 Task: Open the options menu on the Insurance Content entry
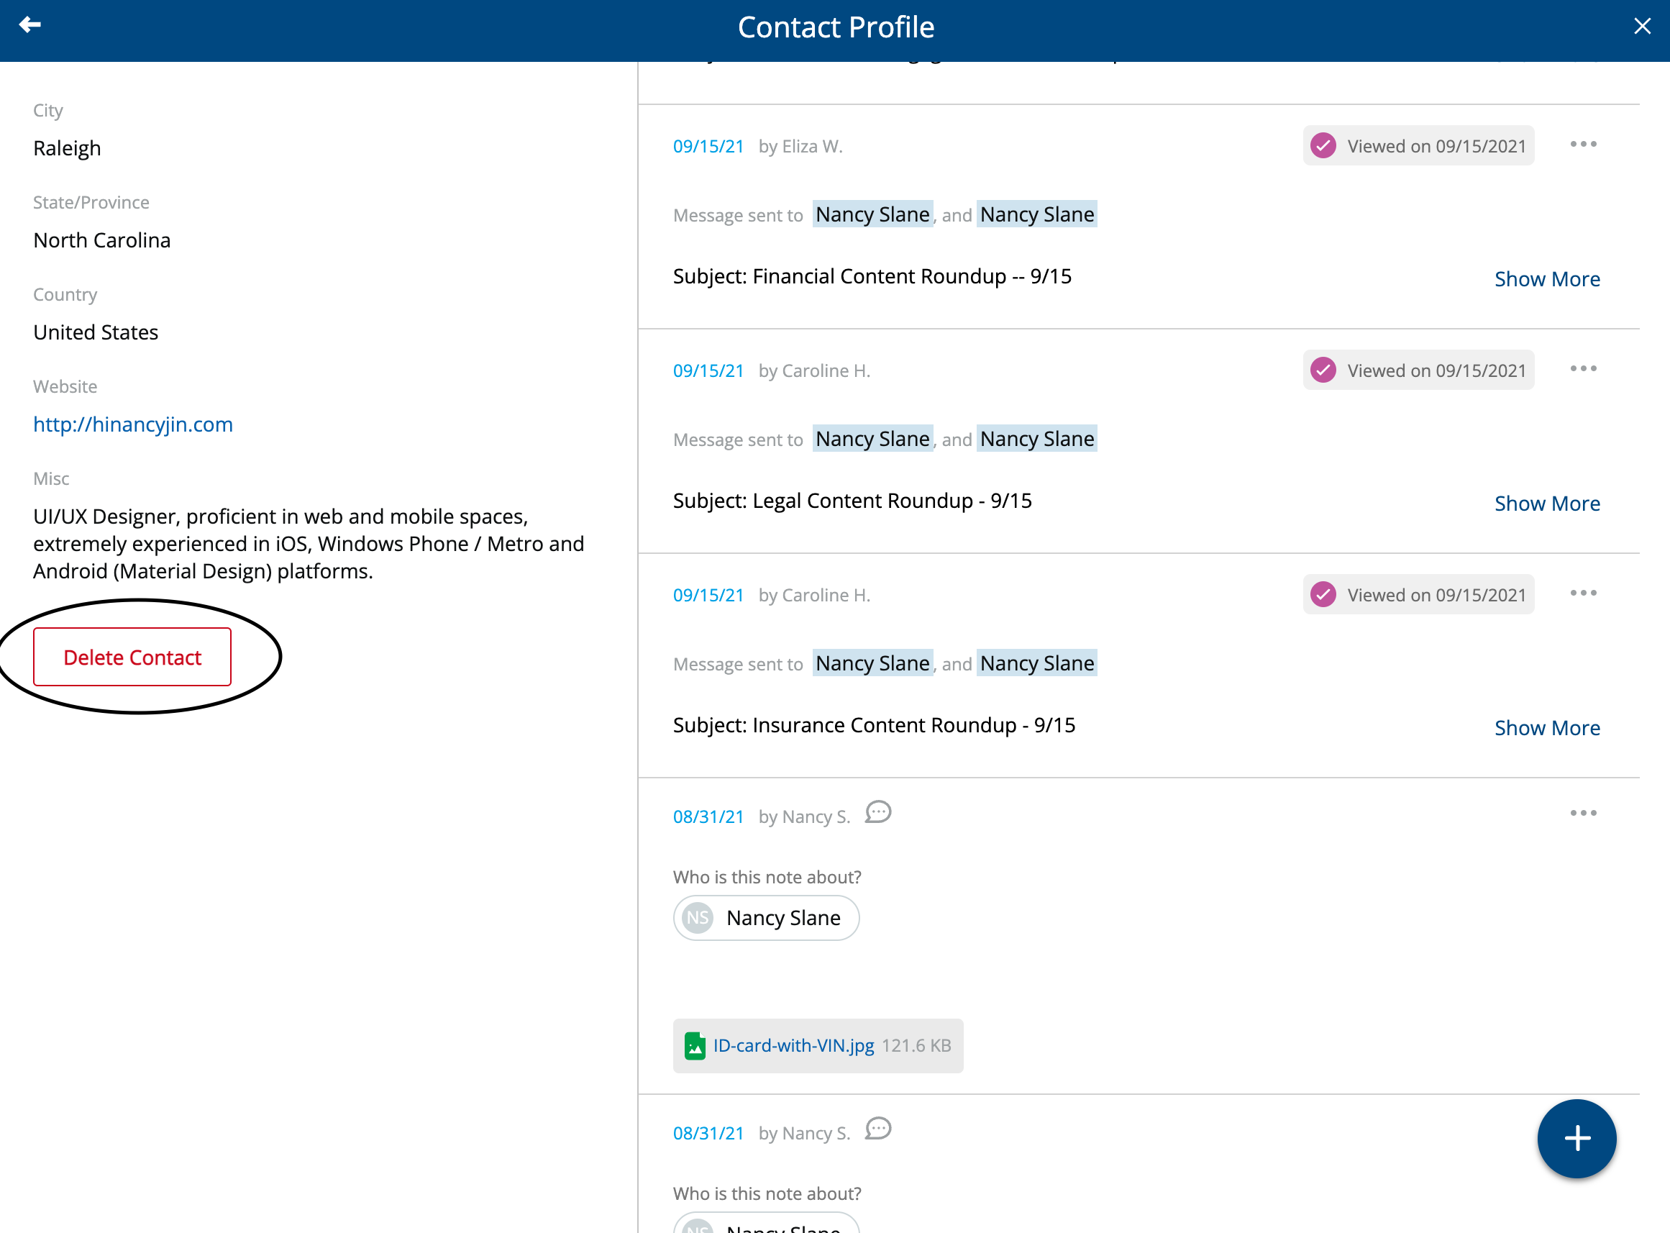1584,593
